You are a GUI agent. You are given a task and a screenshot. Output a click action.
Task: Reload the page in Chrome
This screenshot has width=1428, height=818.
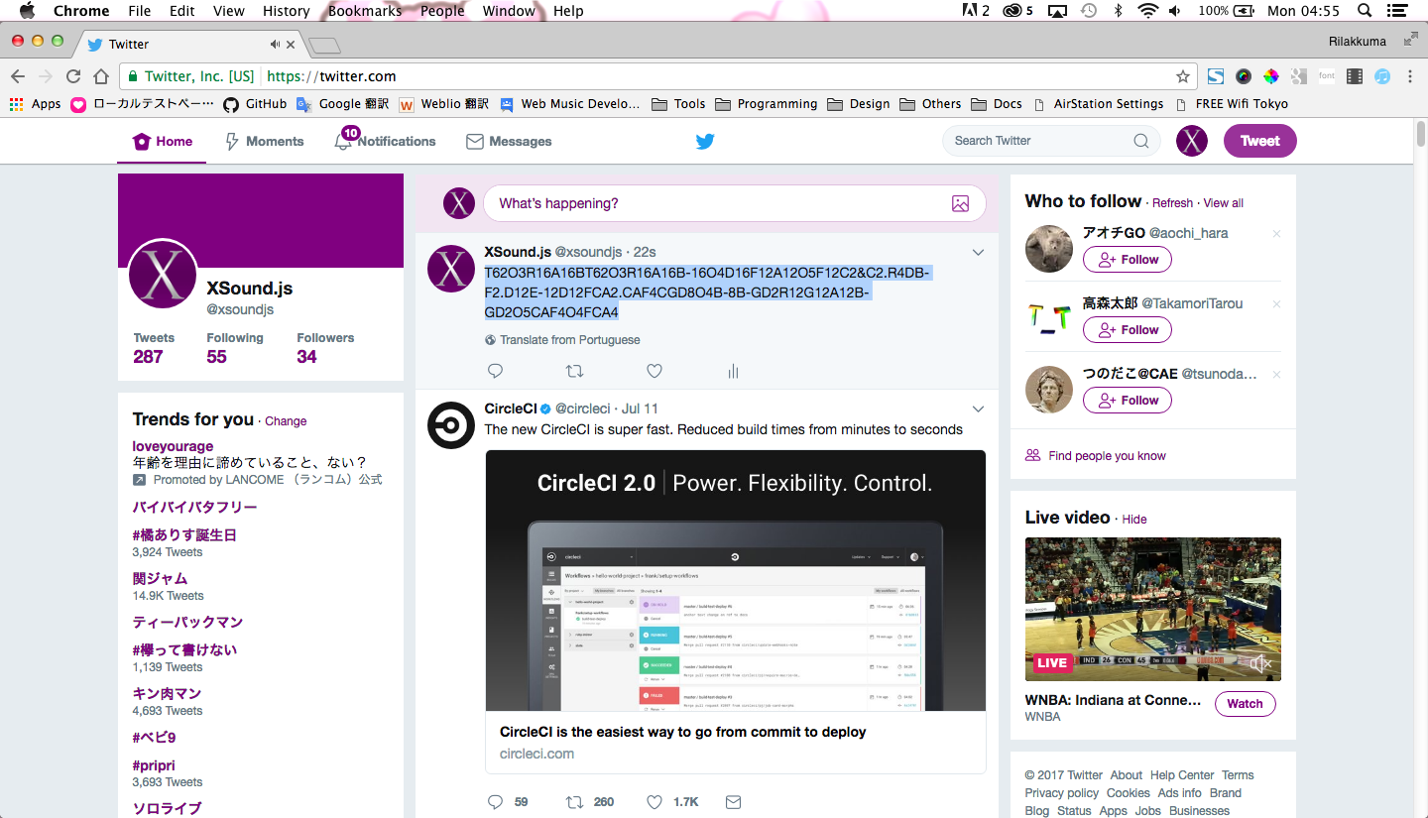[73, 76]
